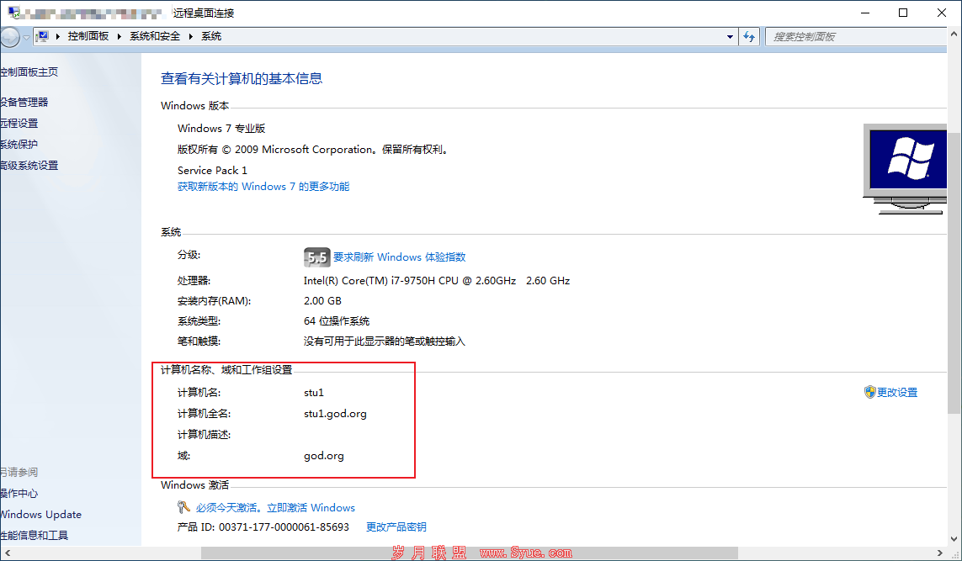
Task: Click 要求刷新 Windows 体验指数 link
Action: click(400, 257)
